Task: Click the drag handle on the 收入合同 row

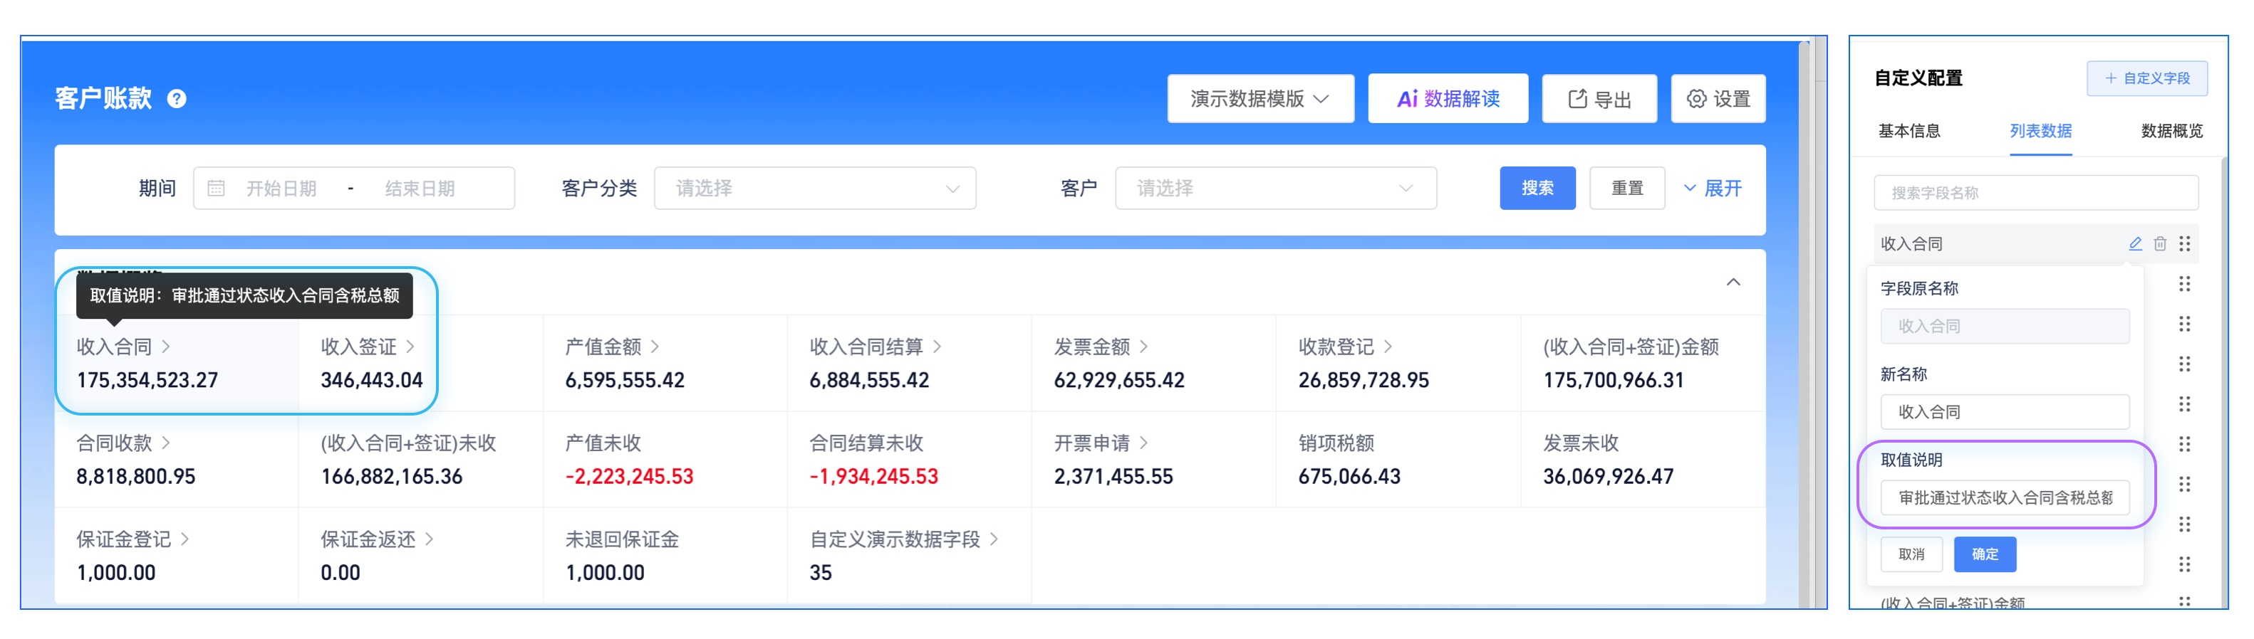Action: click(x=2185, y=244)
